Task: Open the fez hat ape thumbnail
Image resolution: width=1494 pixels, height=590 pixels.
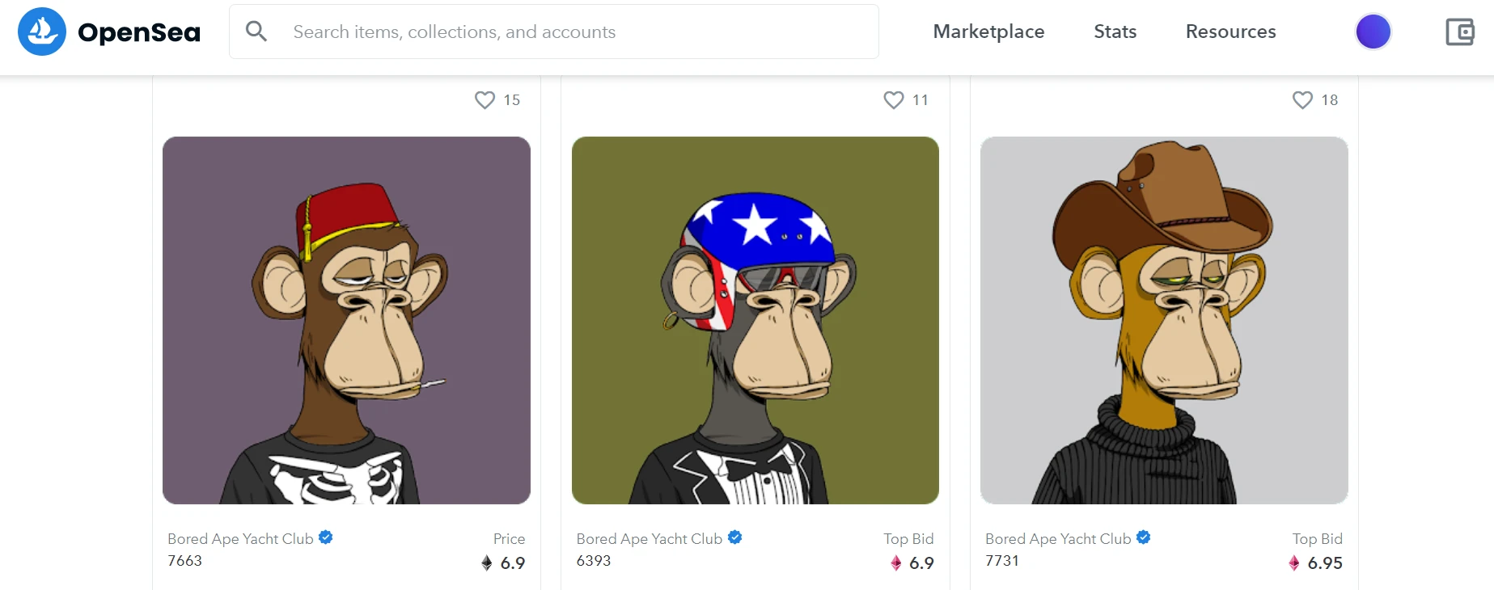Action: pyautogui.click(x=346, y=320)
